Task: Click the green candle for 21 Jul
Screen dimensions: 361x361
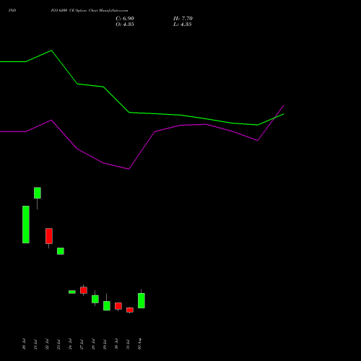Action: click(x=38, y=193)
